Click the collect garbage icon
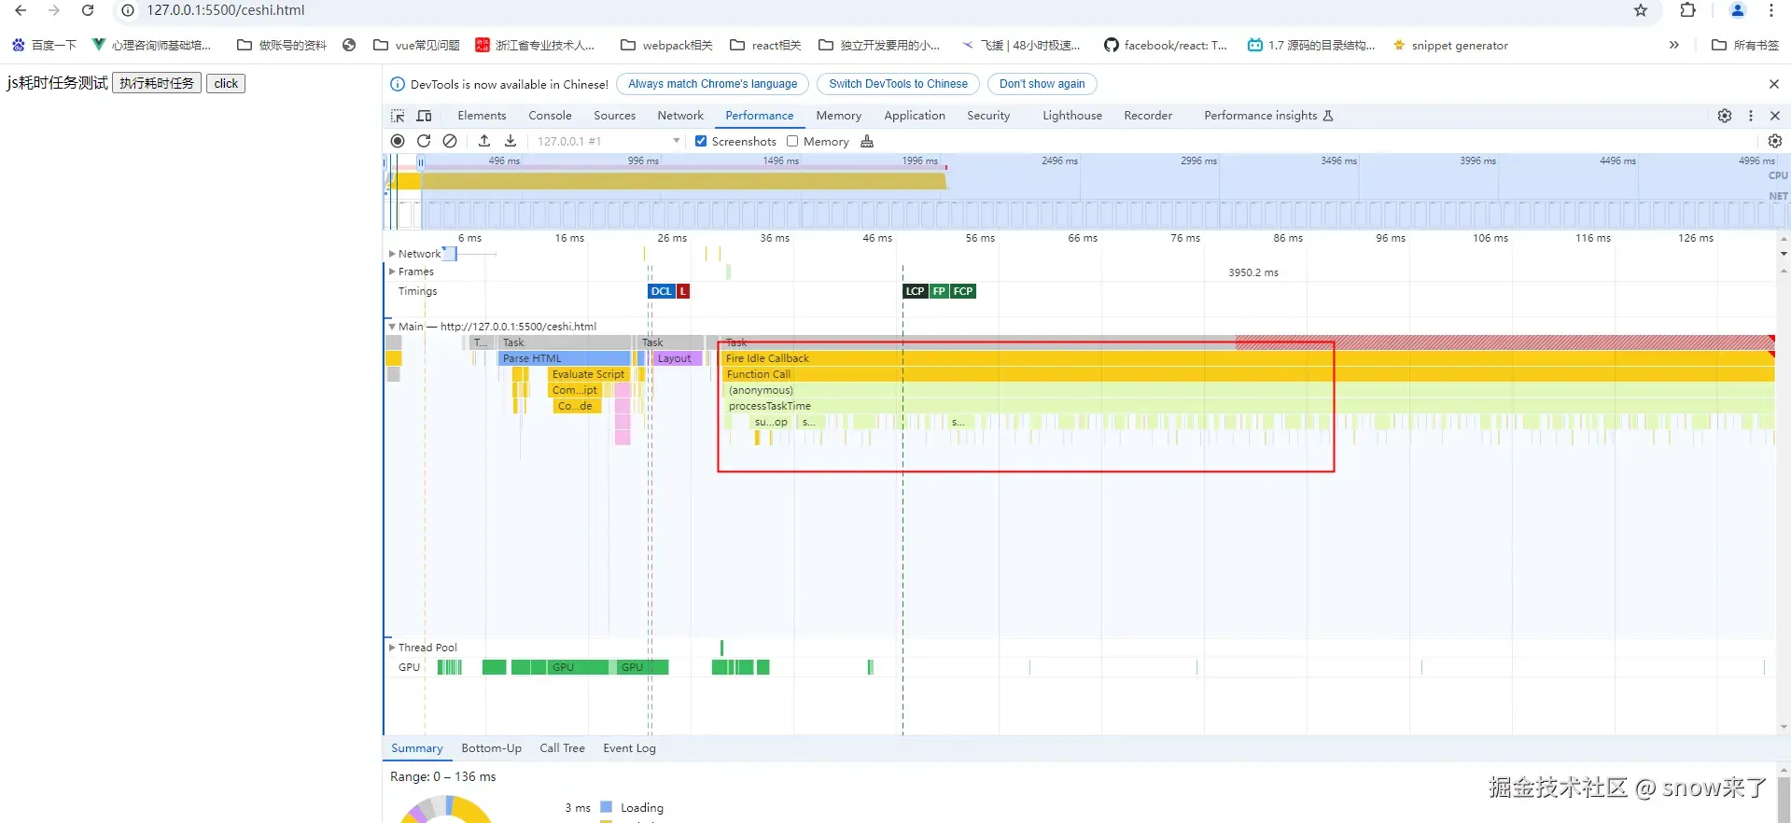 (867, 141)
